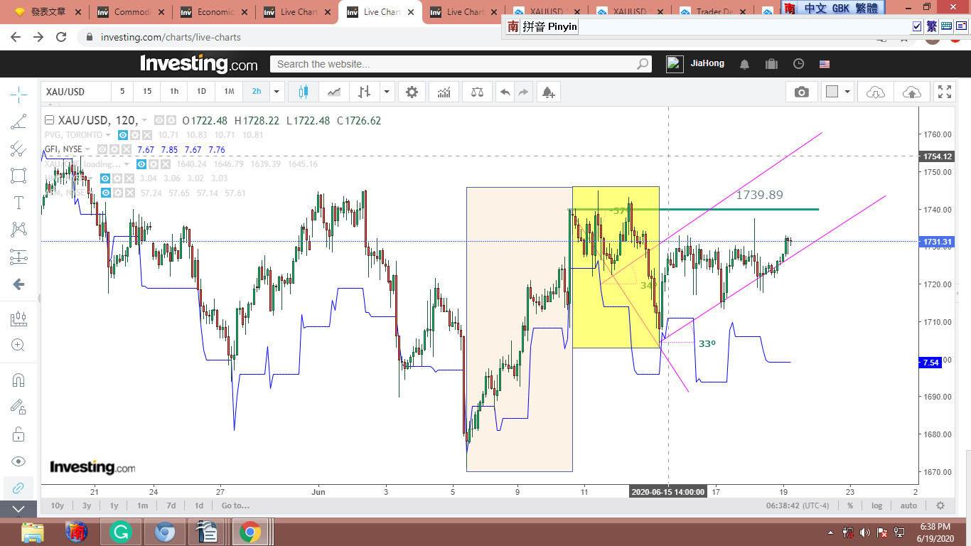Click the website search input field

(455, 64)
